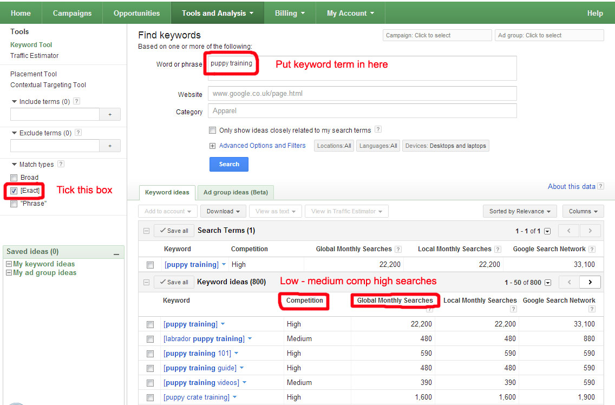Viewport: 615px width, 405px height.
Task: Click help icon for Search Terms Google Search Network
Action: click(592, 249)
